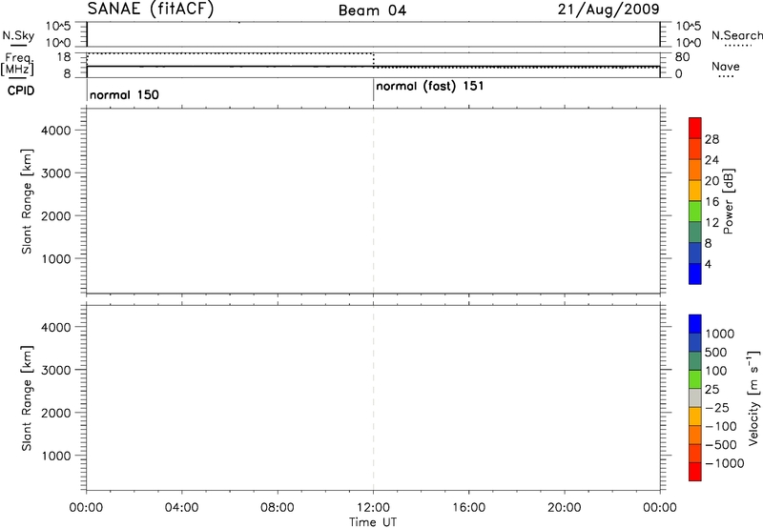Click the yellow-orange Power segment between 16 and 20
The image size is (763, 528).
(x=695, y=190)
